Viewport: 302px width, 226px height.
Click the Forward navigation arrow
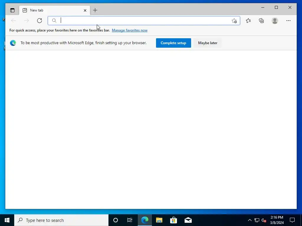(x=27, y=21)
